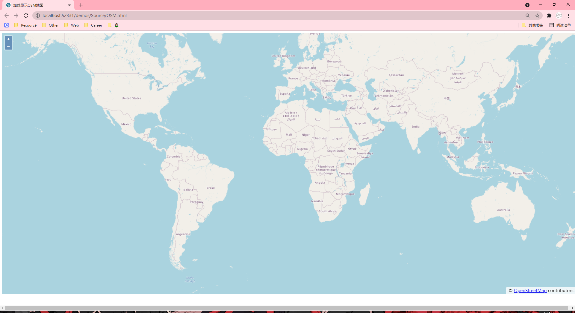
Task: Open the Extensions puzzle-piece icon
Action: (549, 15)
